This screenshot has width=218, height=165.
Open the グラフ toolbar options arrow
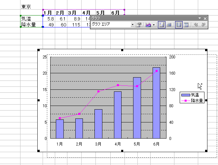(200, 18)
